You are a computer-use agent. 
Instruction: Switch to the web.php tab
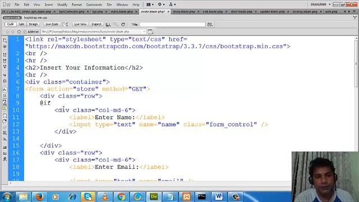[x=332, y=11]
